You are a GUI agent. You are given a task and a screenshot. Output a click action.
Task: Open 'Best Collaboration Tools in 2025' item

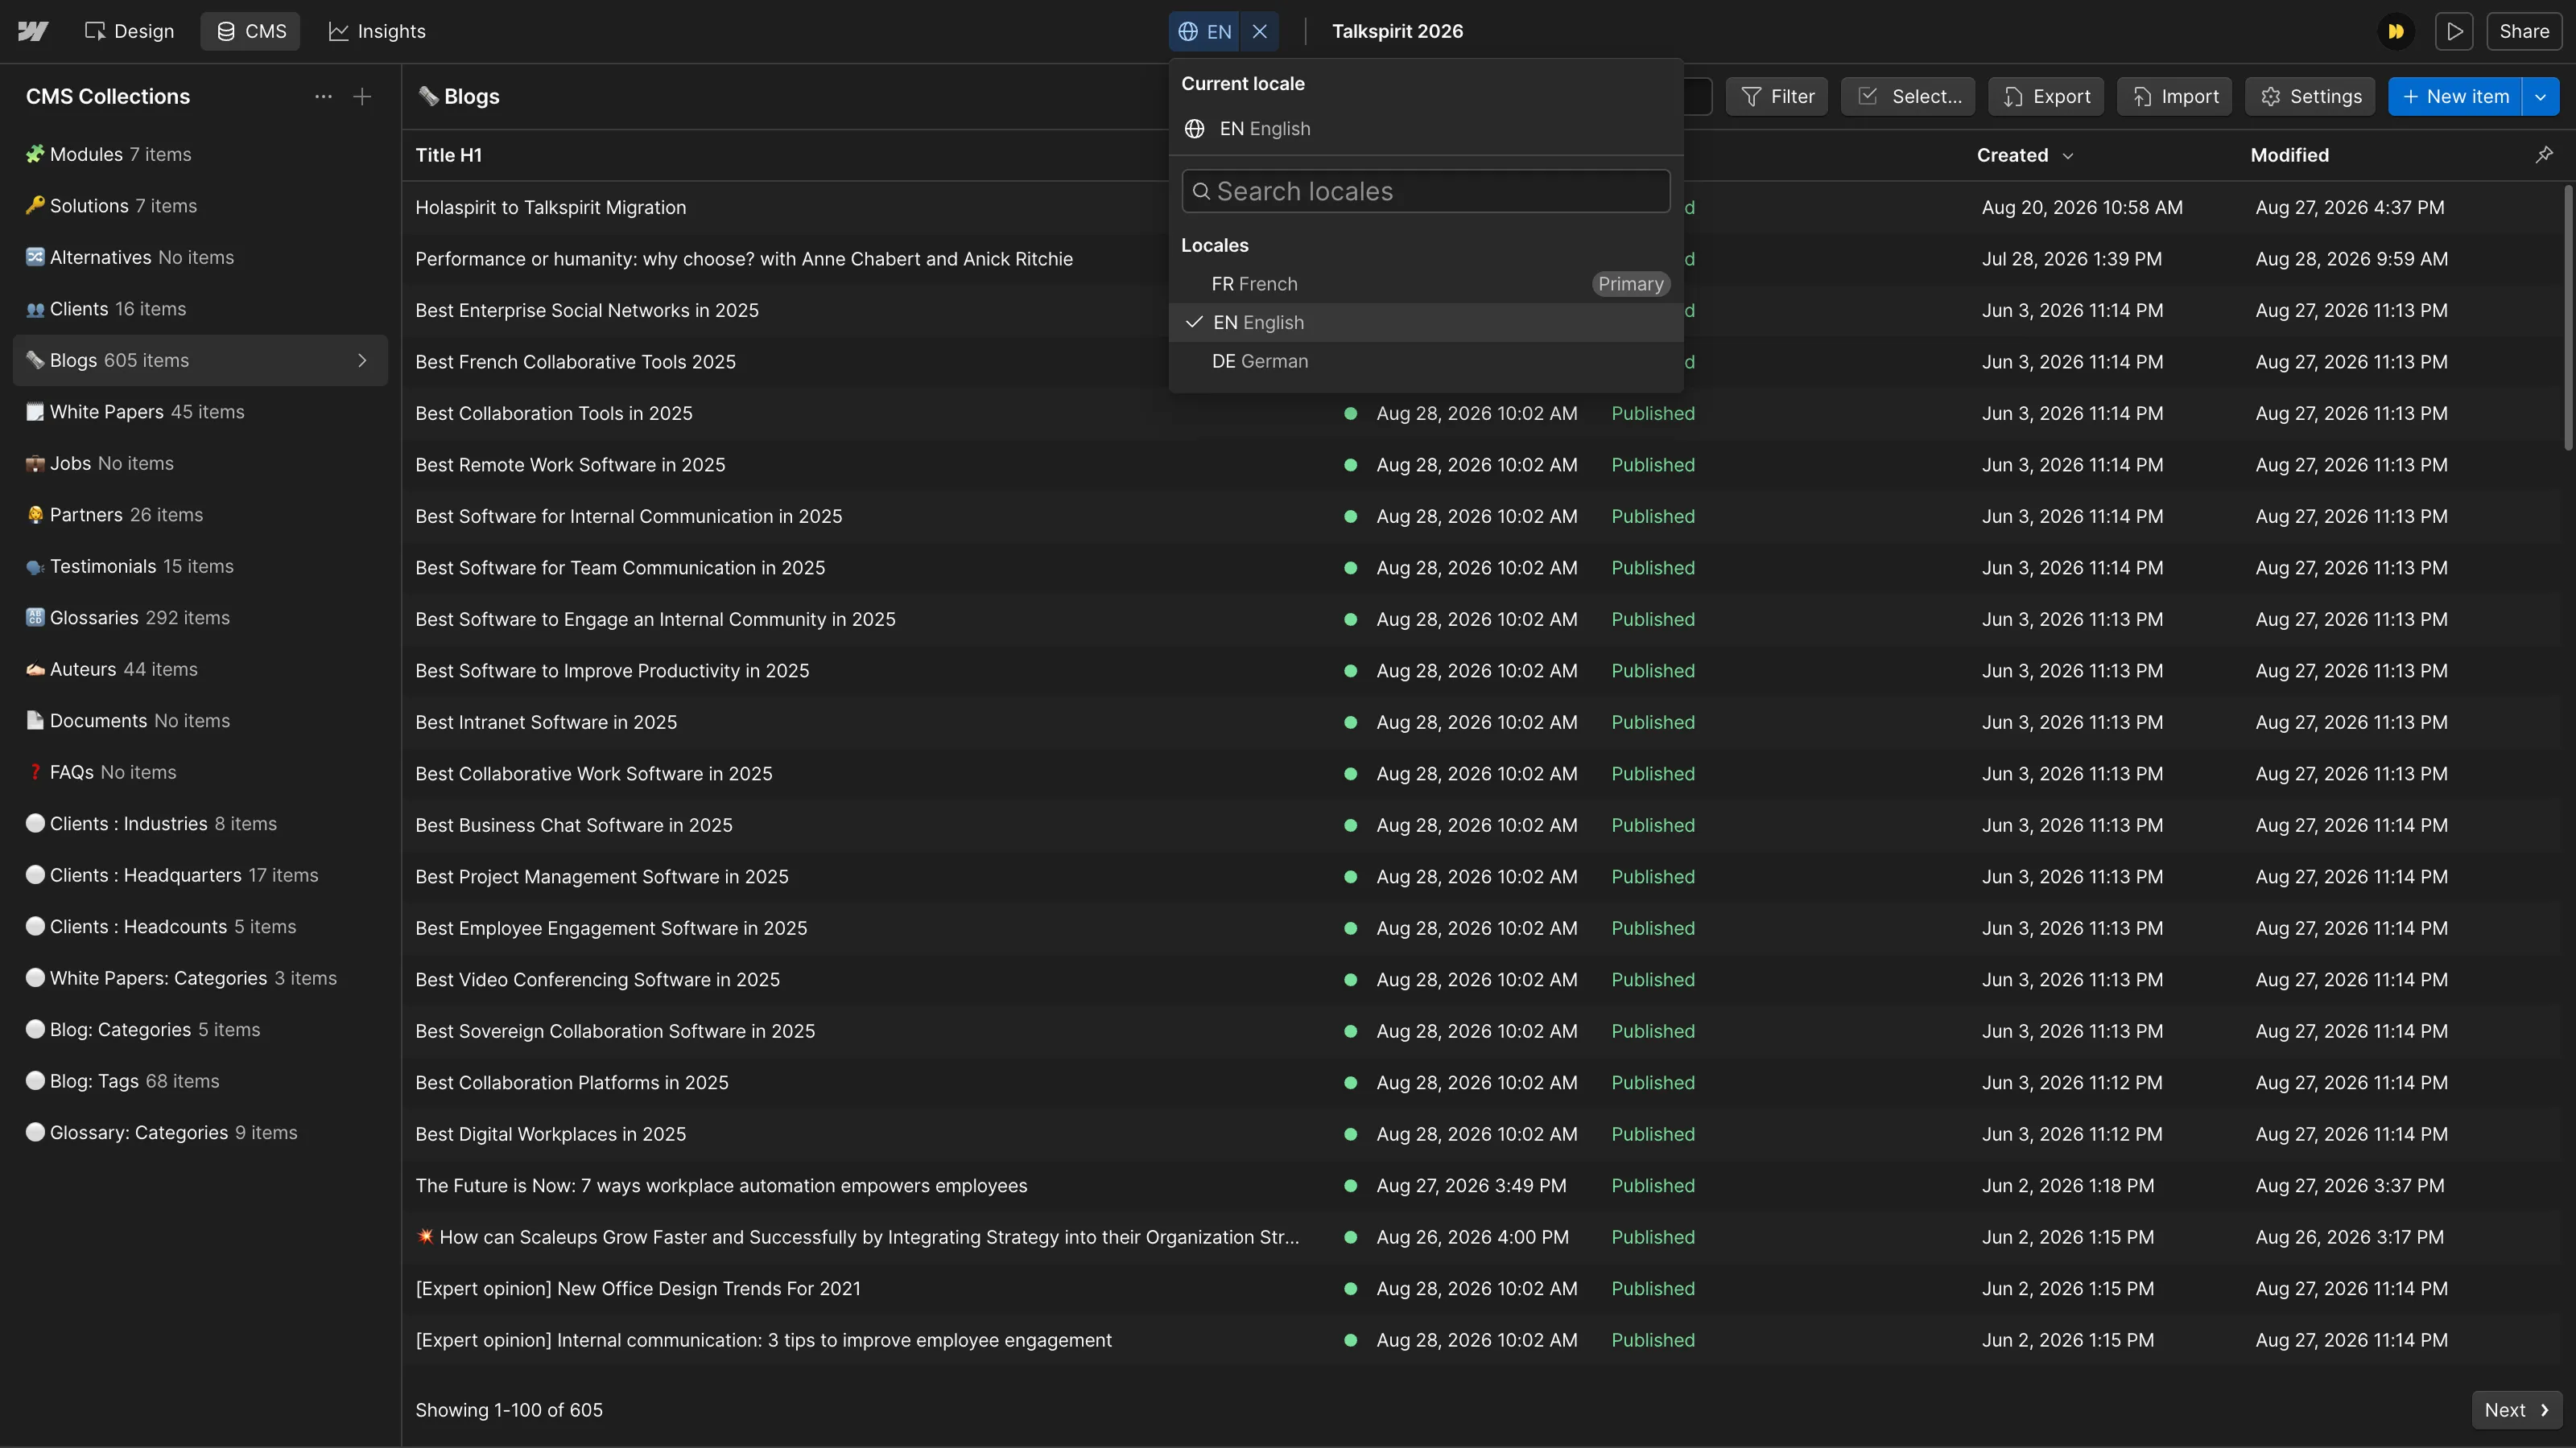point(554,413)
